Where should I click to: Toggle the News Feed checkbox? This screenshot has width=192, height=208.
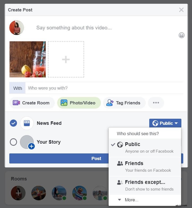[14, 123]
